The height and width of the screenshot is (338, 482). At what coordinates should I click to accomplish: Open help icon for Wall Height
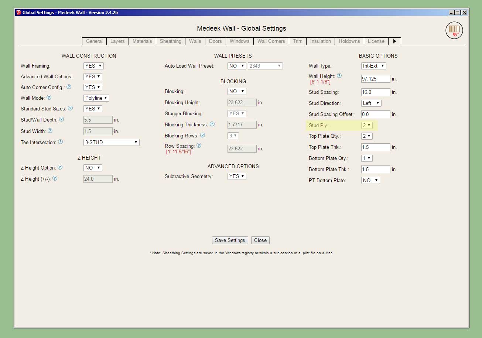tap(339, 76)
